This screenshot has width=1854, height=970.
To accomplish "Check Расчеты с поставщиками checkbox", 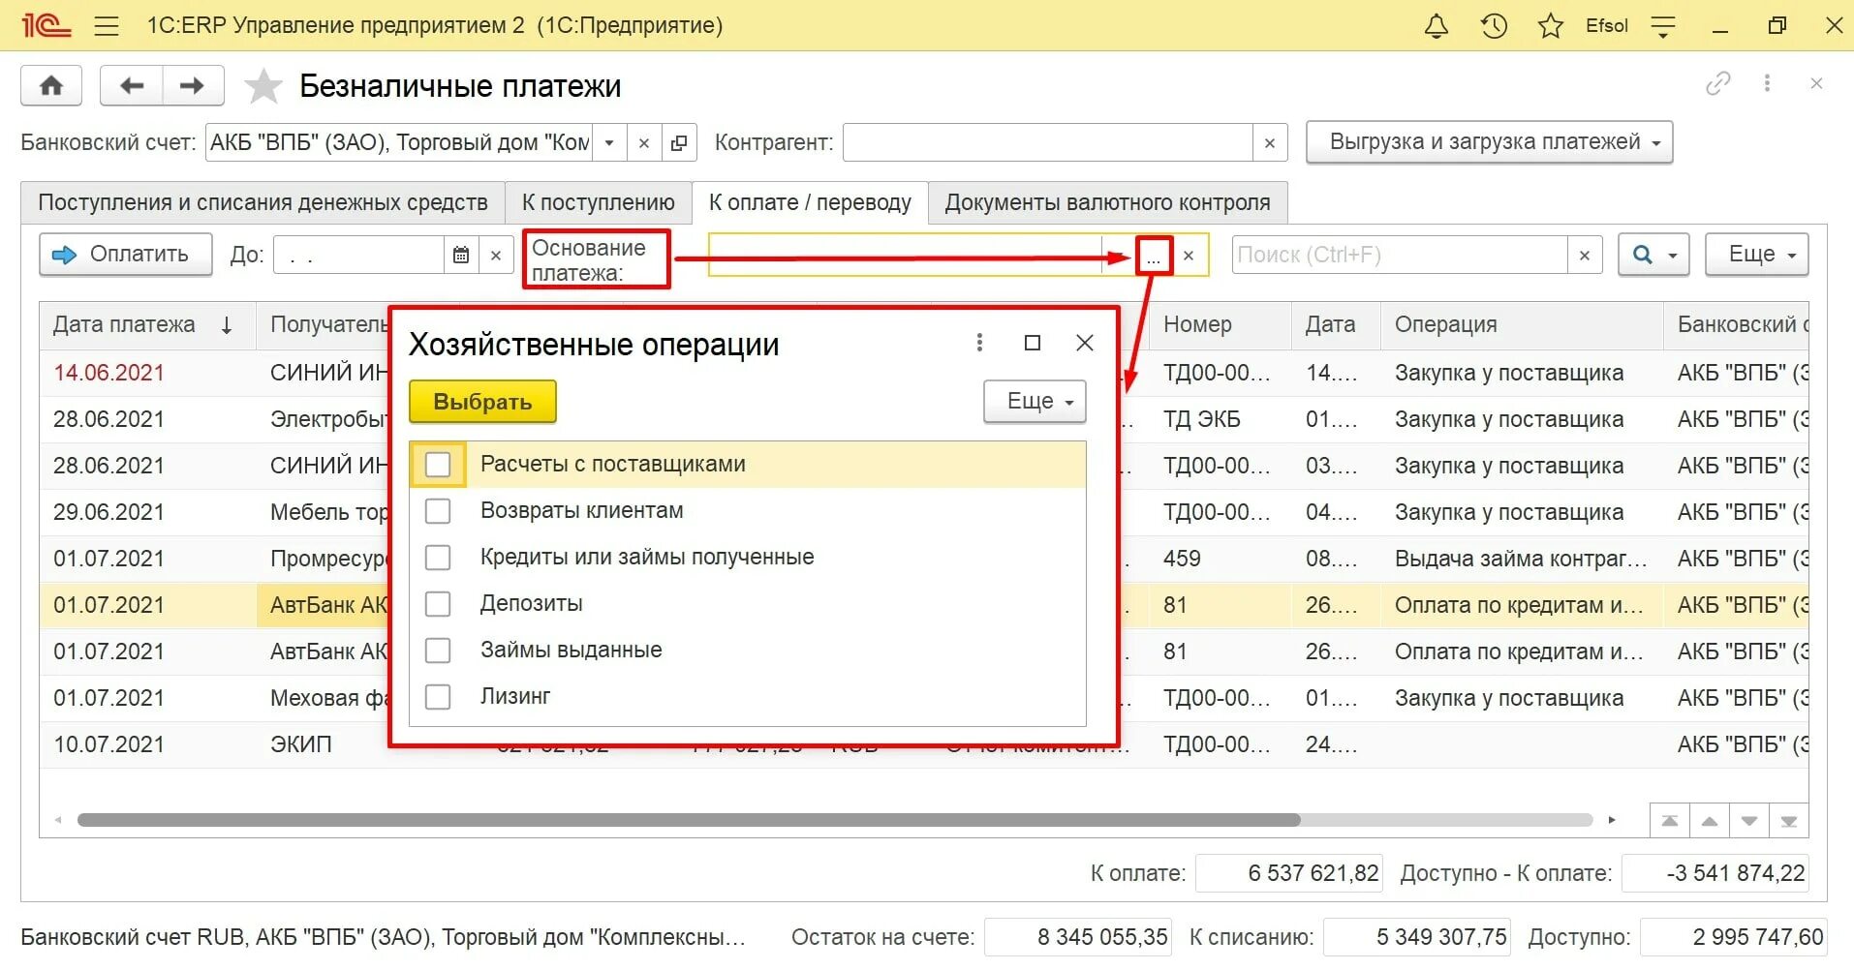I will (438, 465).
